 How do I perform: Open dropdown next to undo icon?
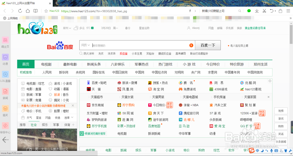pos(275,11)
